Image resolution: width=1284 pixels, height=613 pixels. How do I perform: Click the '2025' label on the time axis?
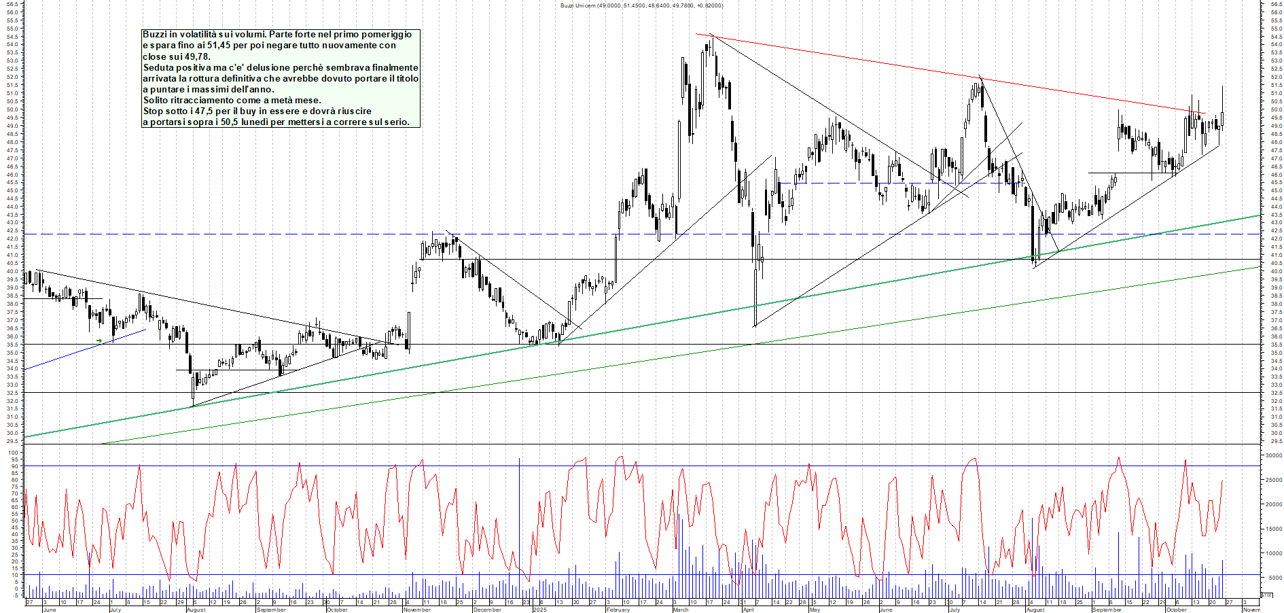tap(540, 610)
